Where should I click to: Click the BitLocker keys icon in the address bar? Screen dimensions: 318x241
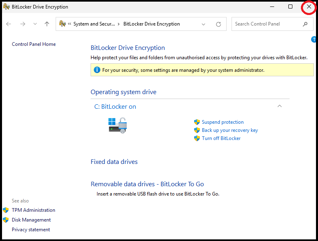click(63, 24)
